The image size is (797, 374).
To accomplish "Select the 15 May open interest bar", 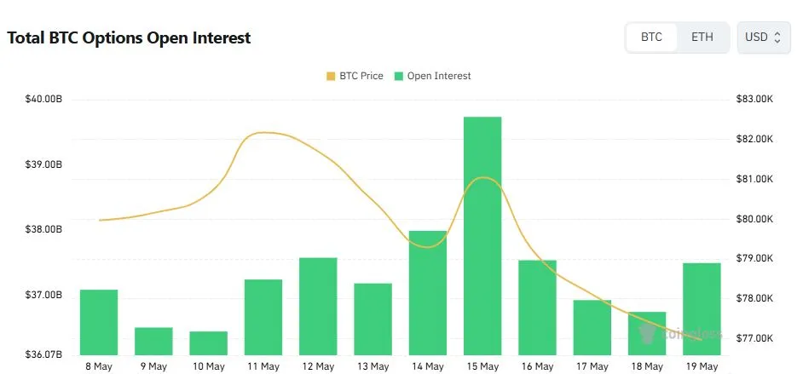I will [x=482, y=236].
